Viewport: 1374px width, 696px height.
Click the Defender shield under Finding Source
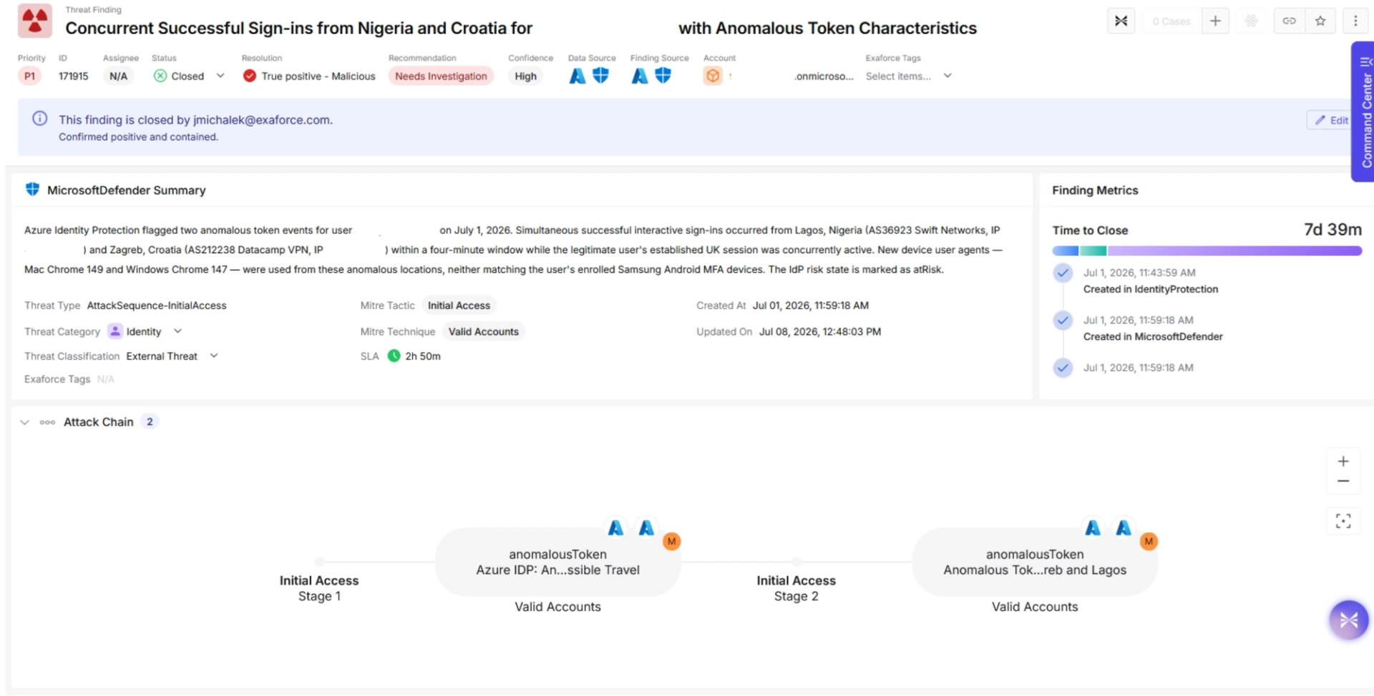(663, 75)
